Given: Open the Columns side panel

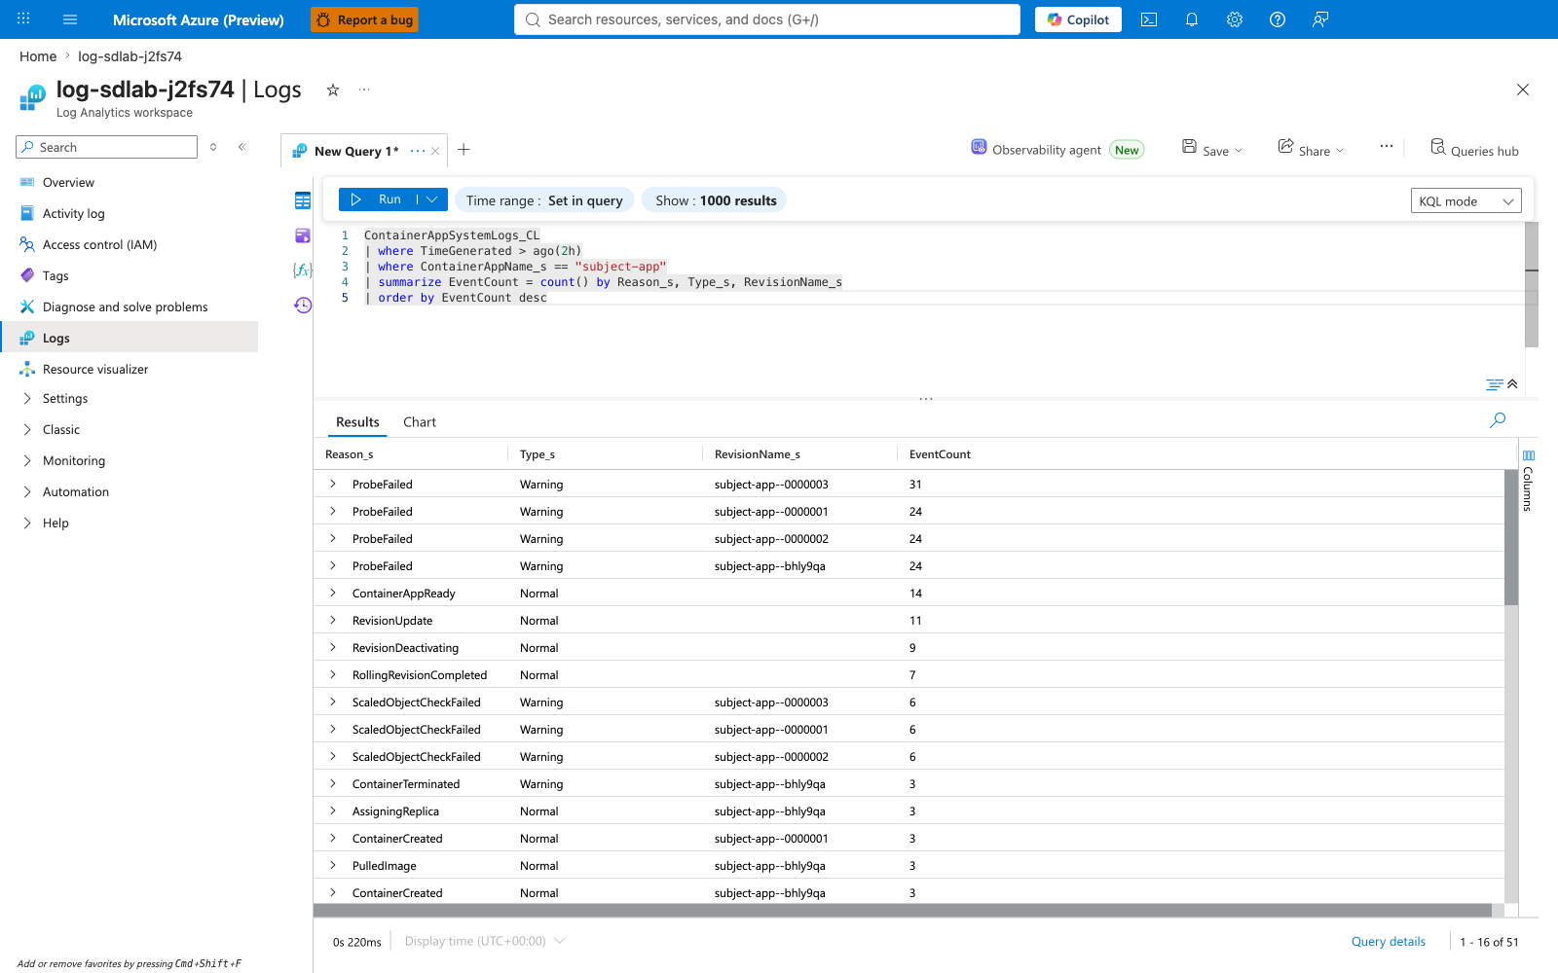Looking at the screenshot, I should pyautogui.click(x=1528, y=481).
